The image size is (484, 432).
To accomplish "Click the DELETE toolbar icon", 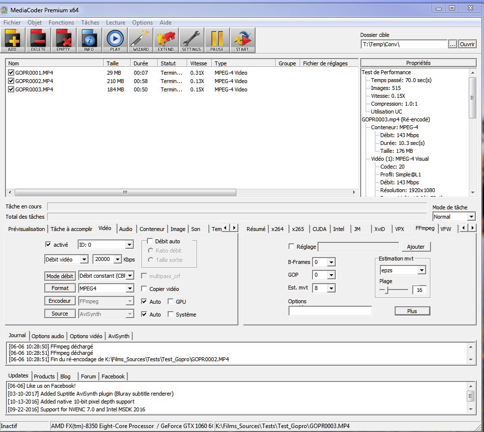I will pyautogui.click(x=38, y=40).
